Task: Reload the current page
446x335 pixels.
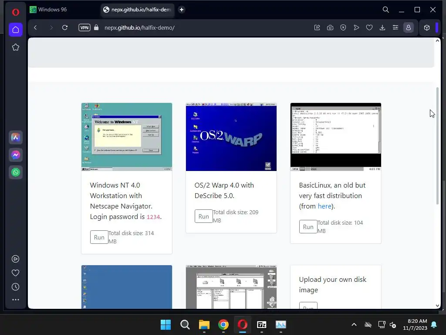Action: 65,27
